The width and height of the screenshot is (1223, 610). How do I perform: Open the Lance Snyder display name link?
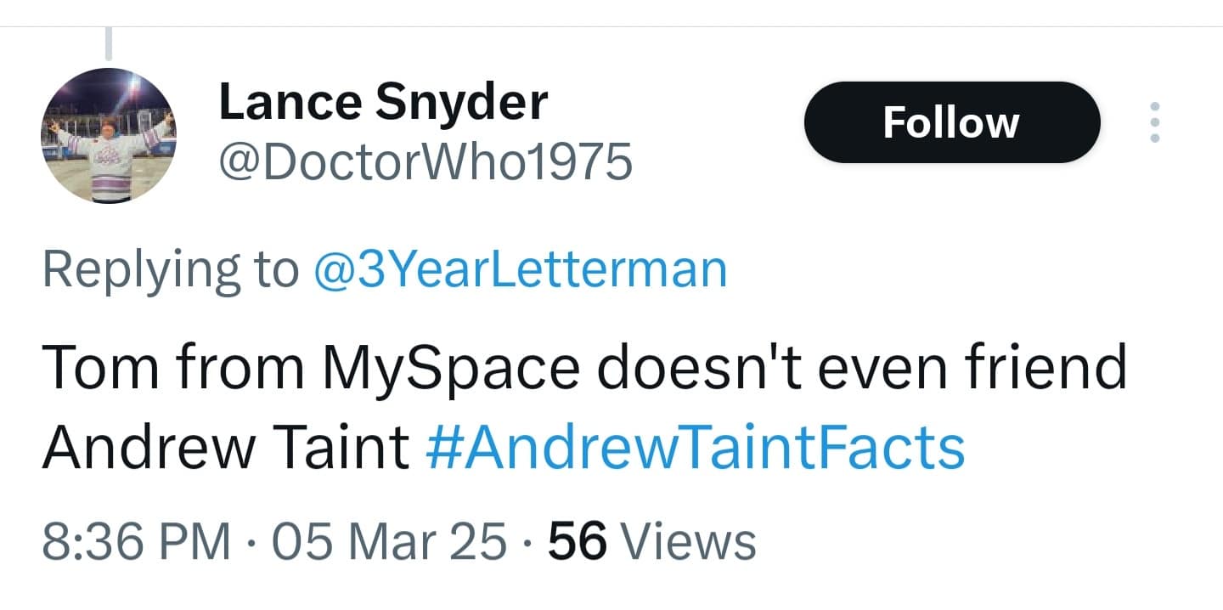(383, 102)
